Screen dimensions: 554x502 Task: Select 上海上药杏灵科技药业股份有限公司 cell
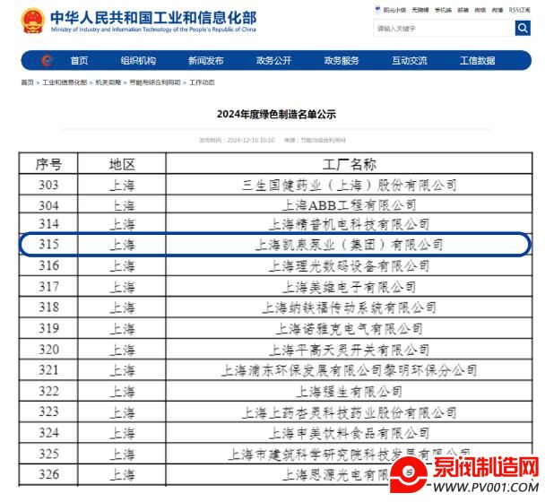(x=349, y=412)
